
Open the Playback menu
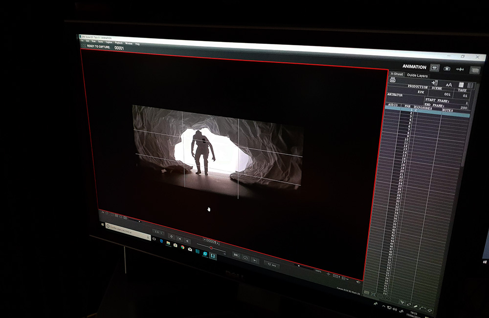(x=118, y=42)
